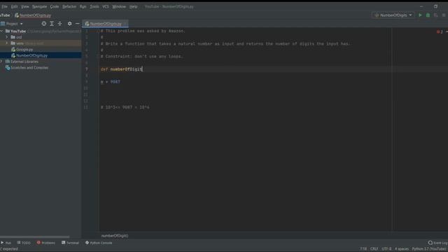Open the Run tool window

click(x=6, y=243)
